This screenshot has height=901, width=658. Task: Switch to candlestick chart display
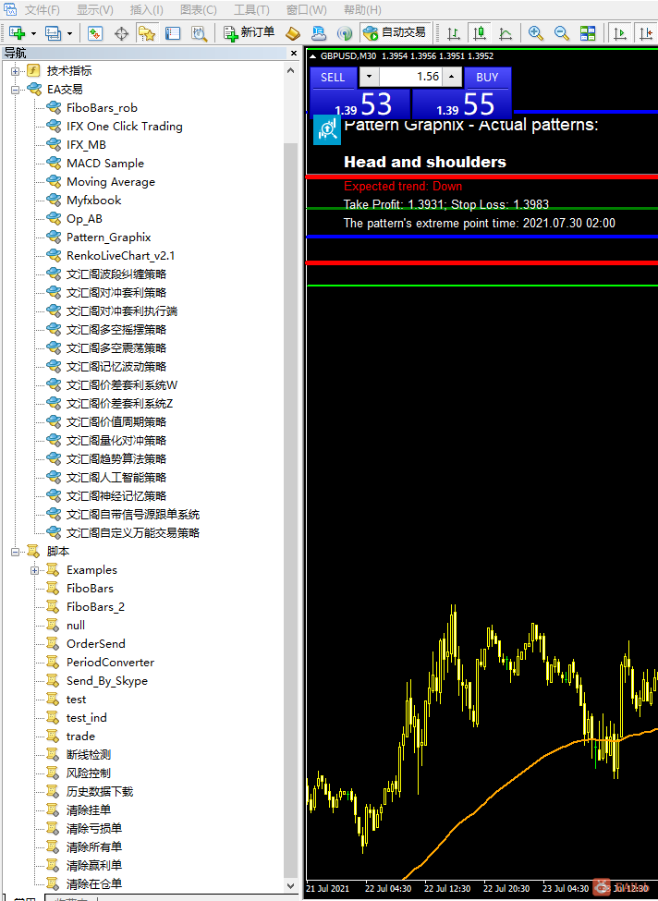[480, 33]
